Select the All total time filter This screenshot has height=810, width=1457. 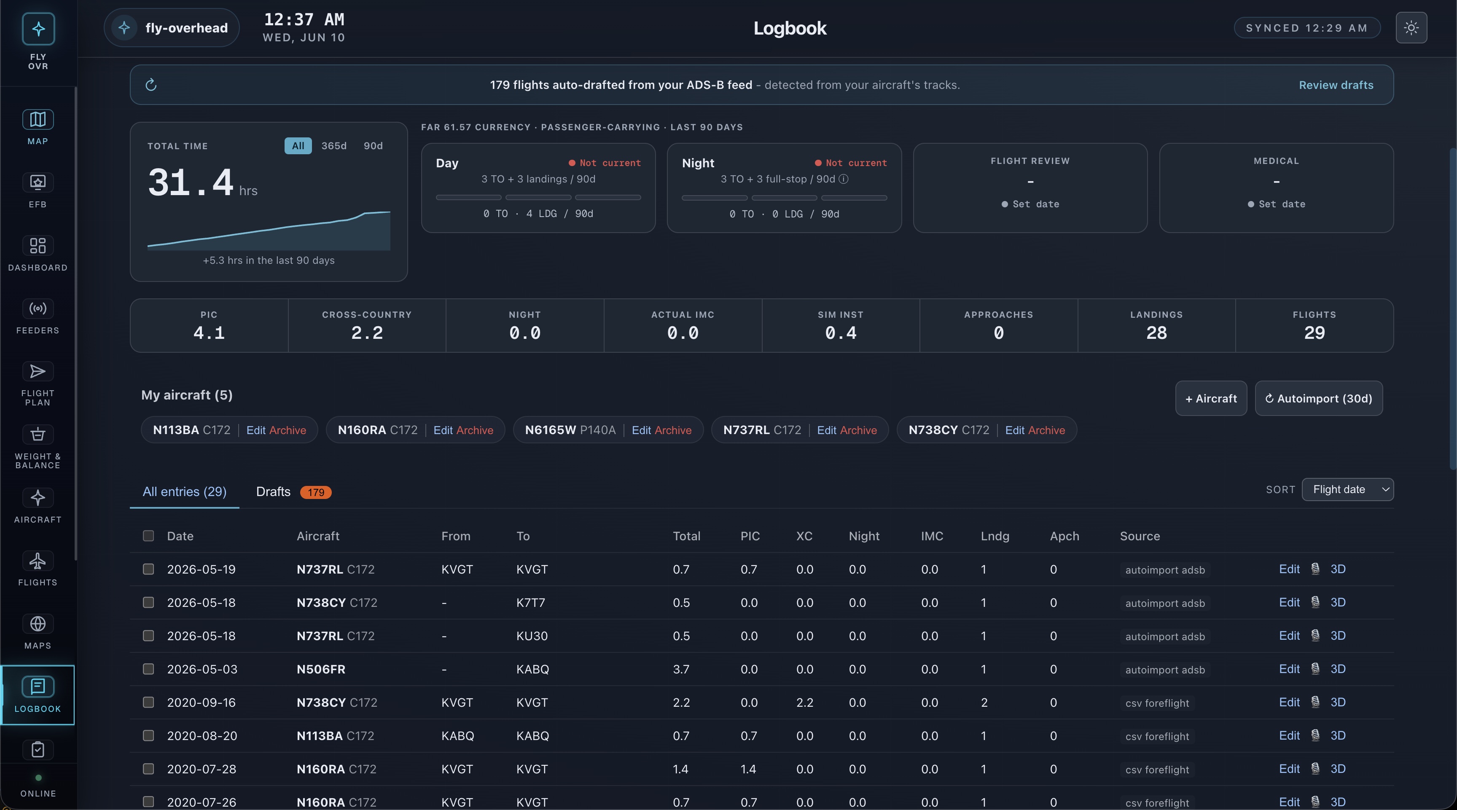[x=298, y=146]
